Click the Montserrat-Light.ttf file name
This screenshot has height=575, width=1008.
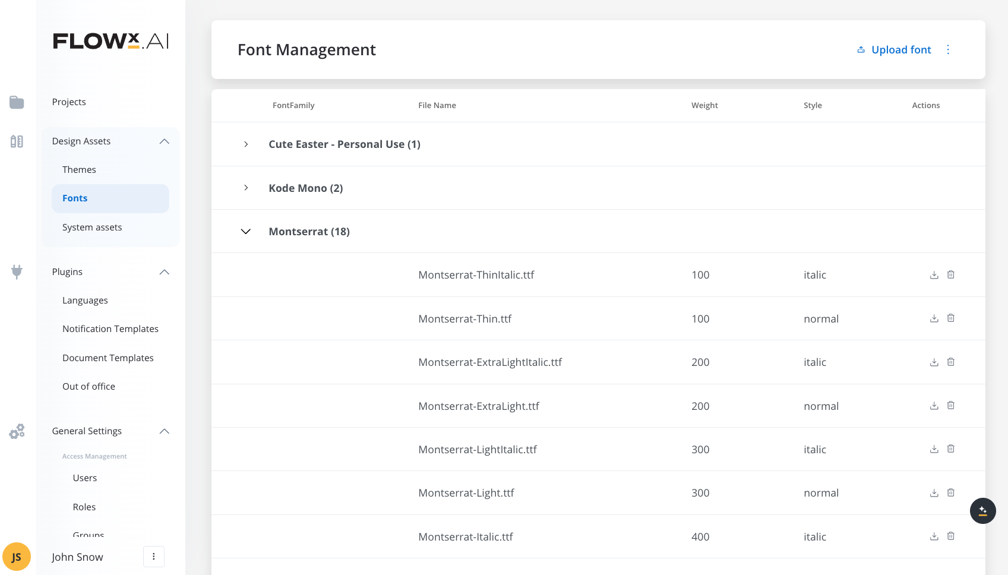pyautogui.click(x=466, y=493)
